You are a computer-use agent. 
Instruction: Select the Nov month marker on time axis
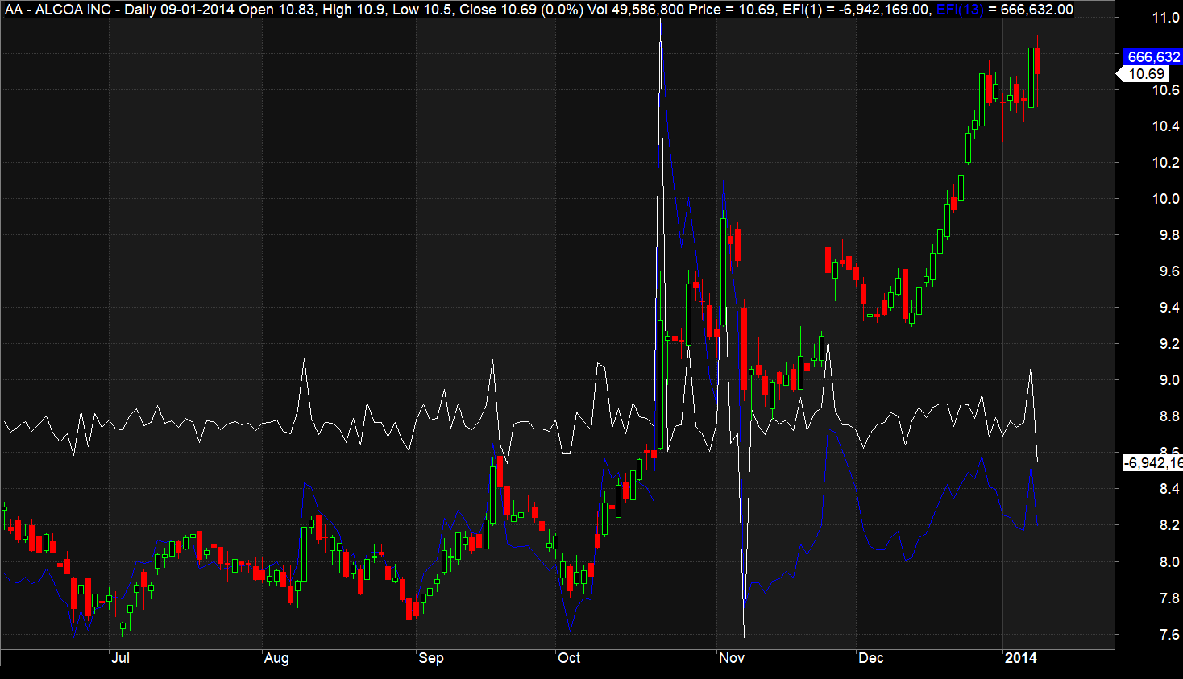coord(732,658)
